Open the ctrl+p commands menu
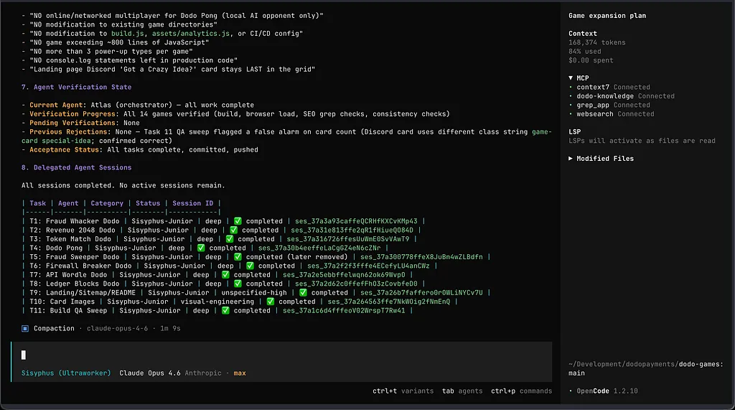Screen dimensions: 735x410 tap(521, 391)
